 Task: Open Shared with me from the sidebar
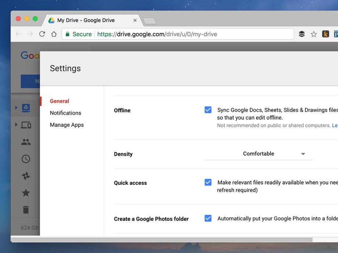pyautogui.click(x=25, y=142)
